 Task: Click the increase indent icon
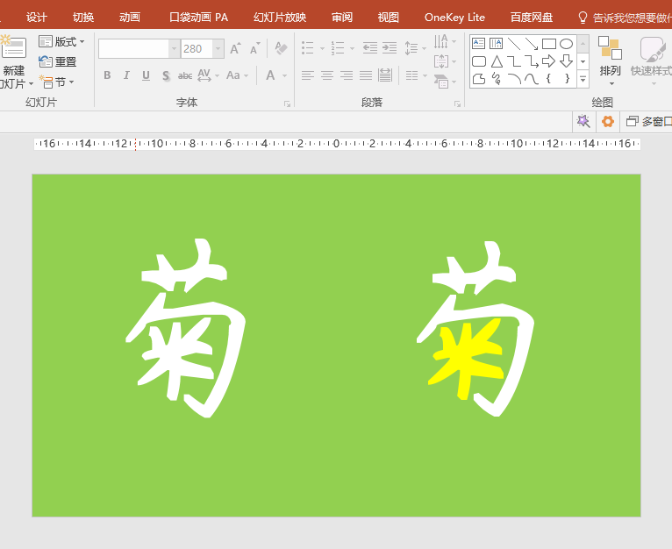[x=390, y=48]
